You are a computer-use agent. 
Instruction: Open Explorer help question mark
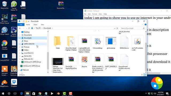point(145,25)
